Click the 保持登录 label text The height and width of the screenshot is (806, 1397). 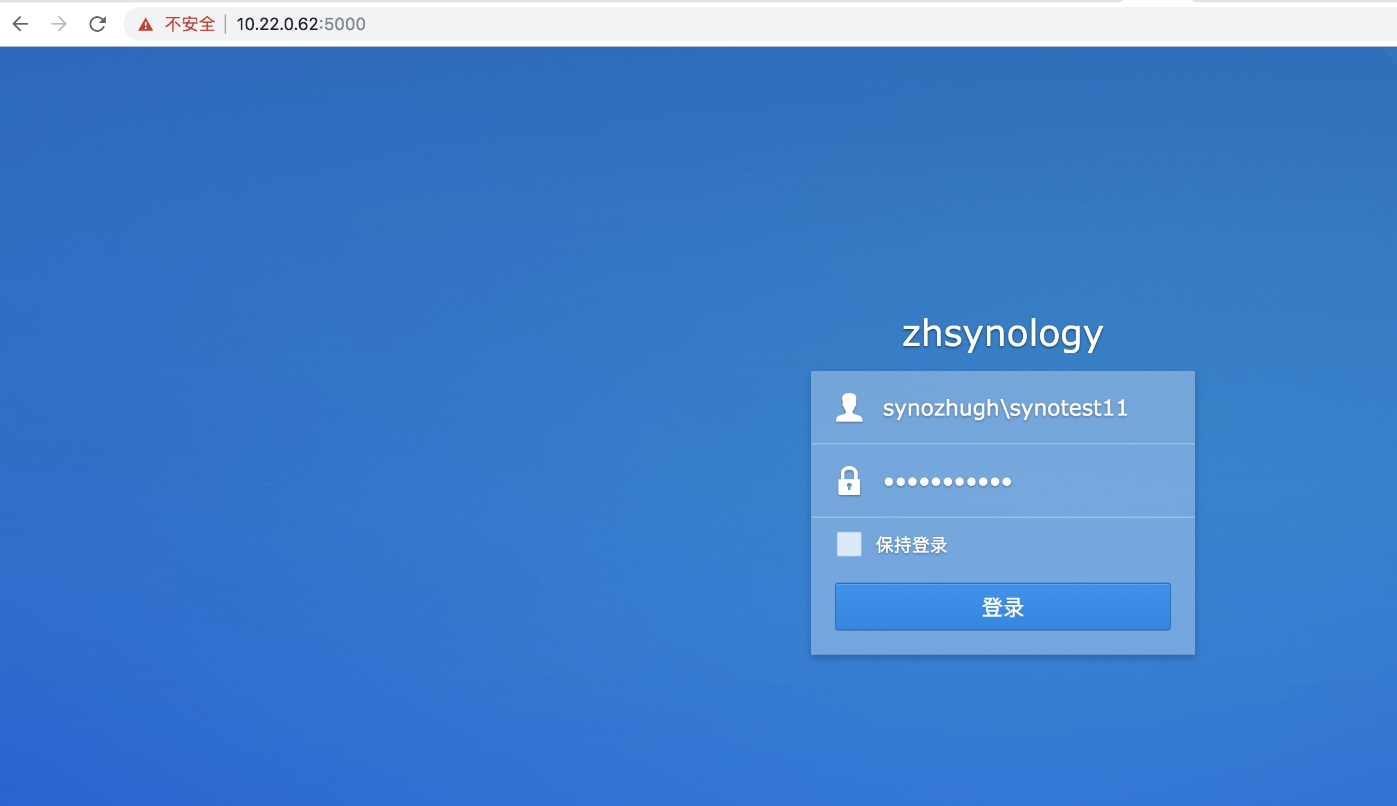(911, 545)
